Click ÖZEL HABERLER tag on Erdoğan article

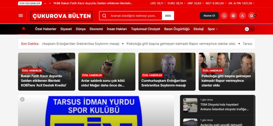(152, 75)
